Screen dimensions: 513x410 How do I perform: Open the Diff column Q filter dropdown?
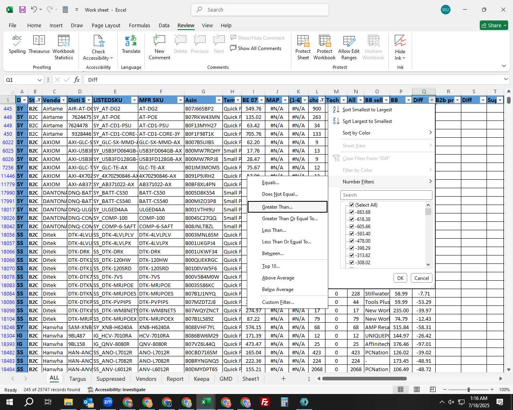(432, 100)
